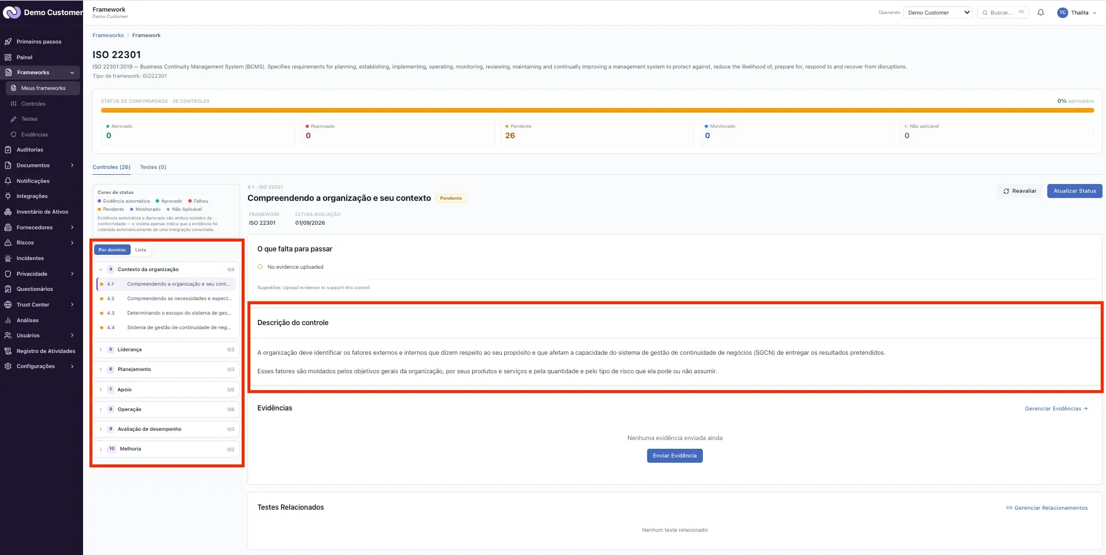Open Integrações plug icon

coord(8,196)
